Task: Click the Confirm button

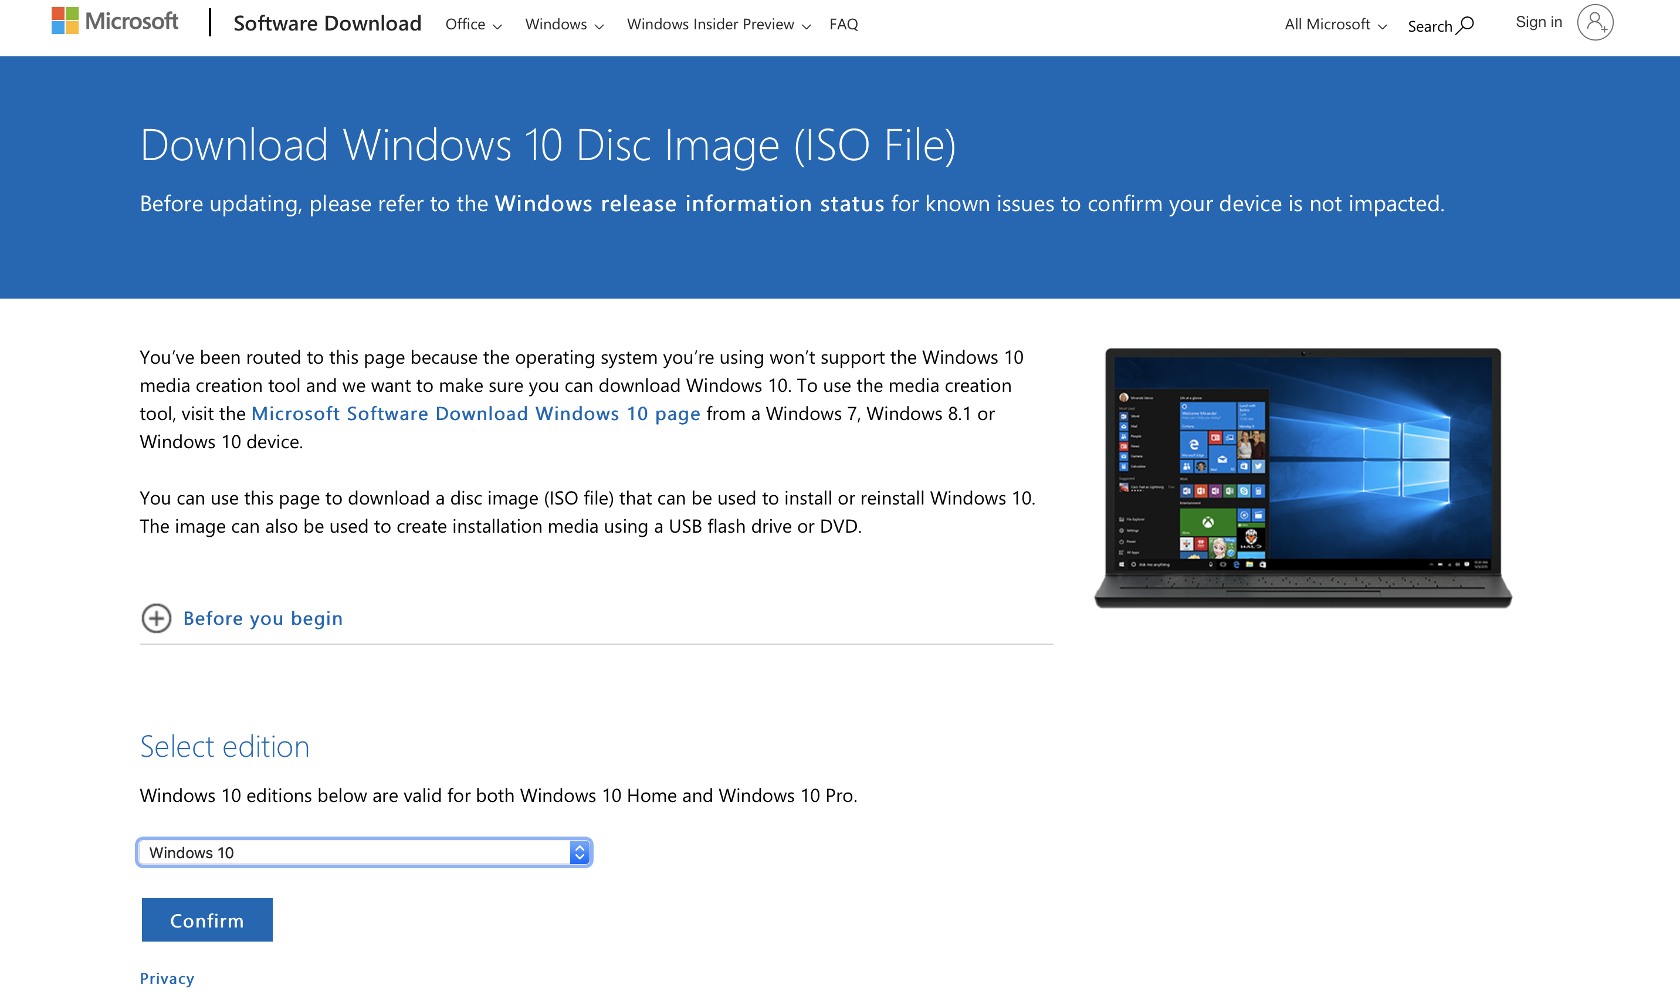Action: (x=206, y=919)
